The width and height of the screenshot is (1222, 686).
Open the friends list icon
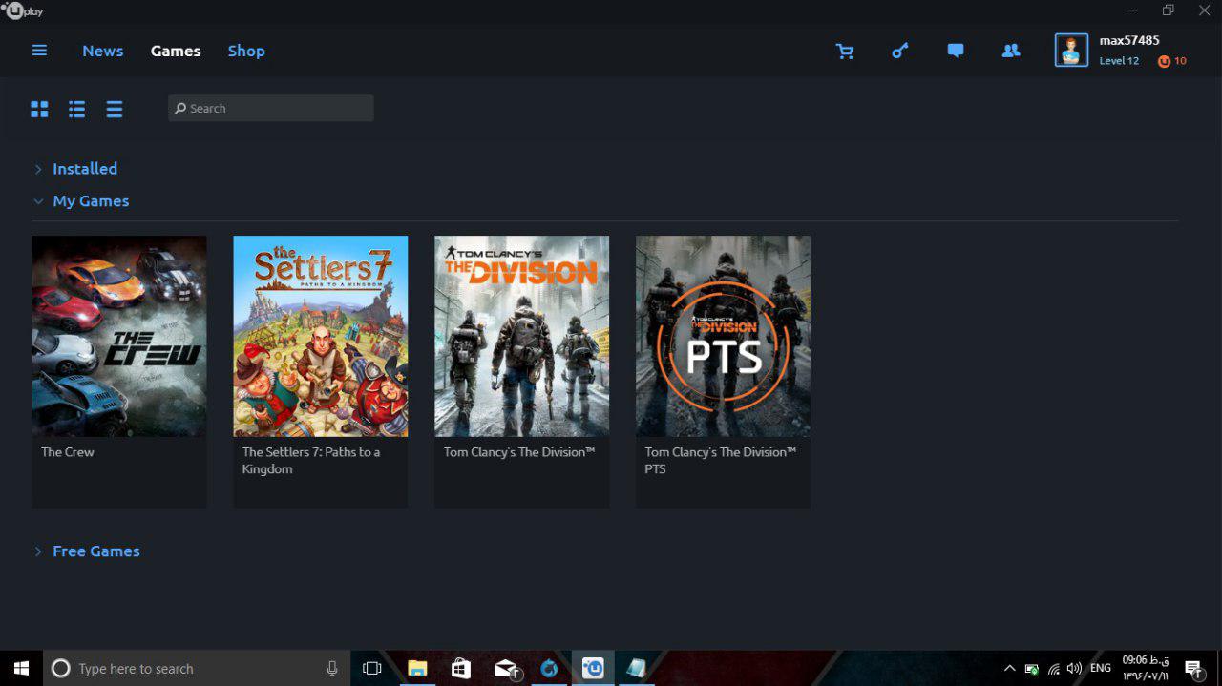click(x=1011, y=51)
